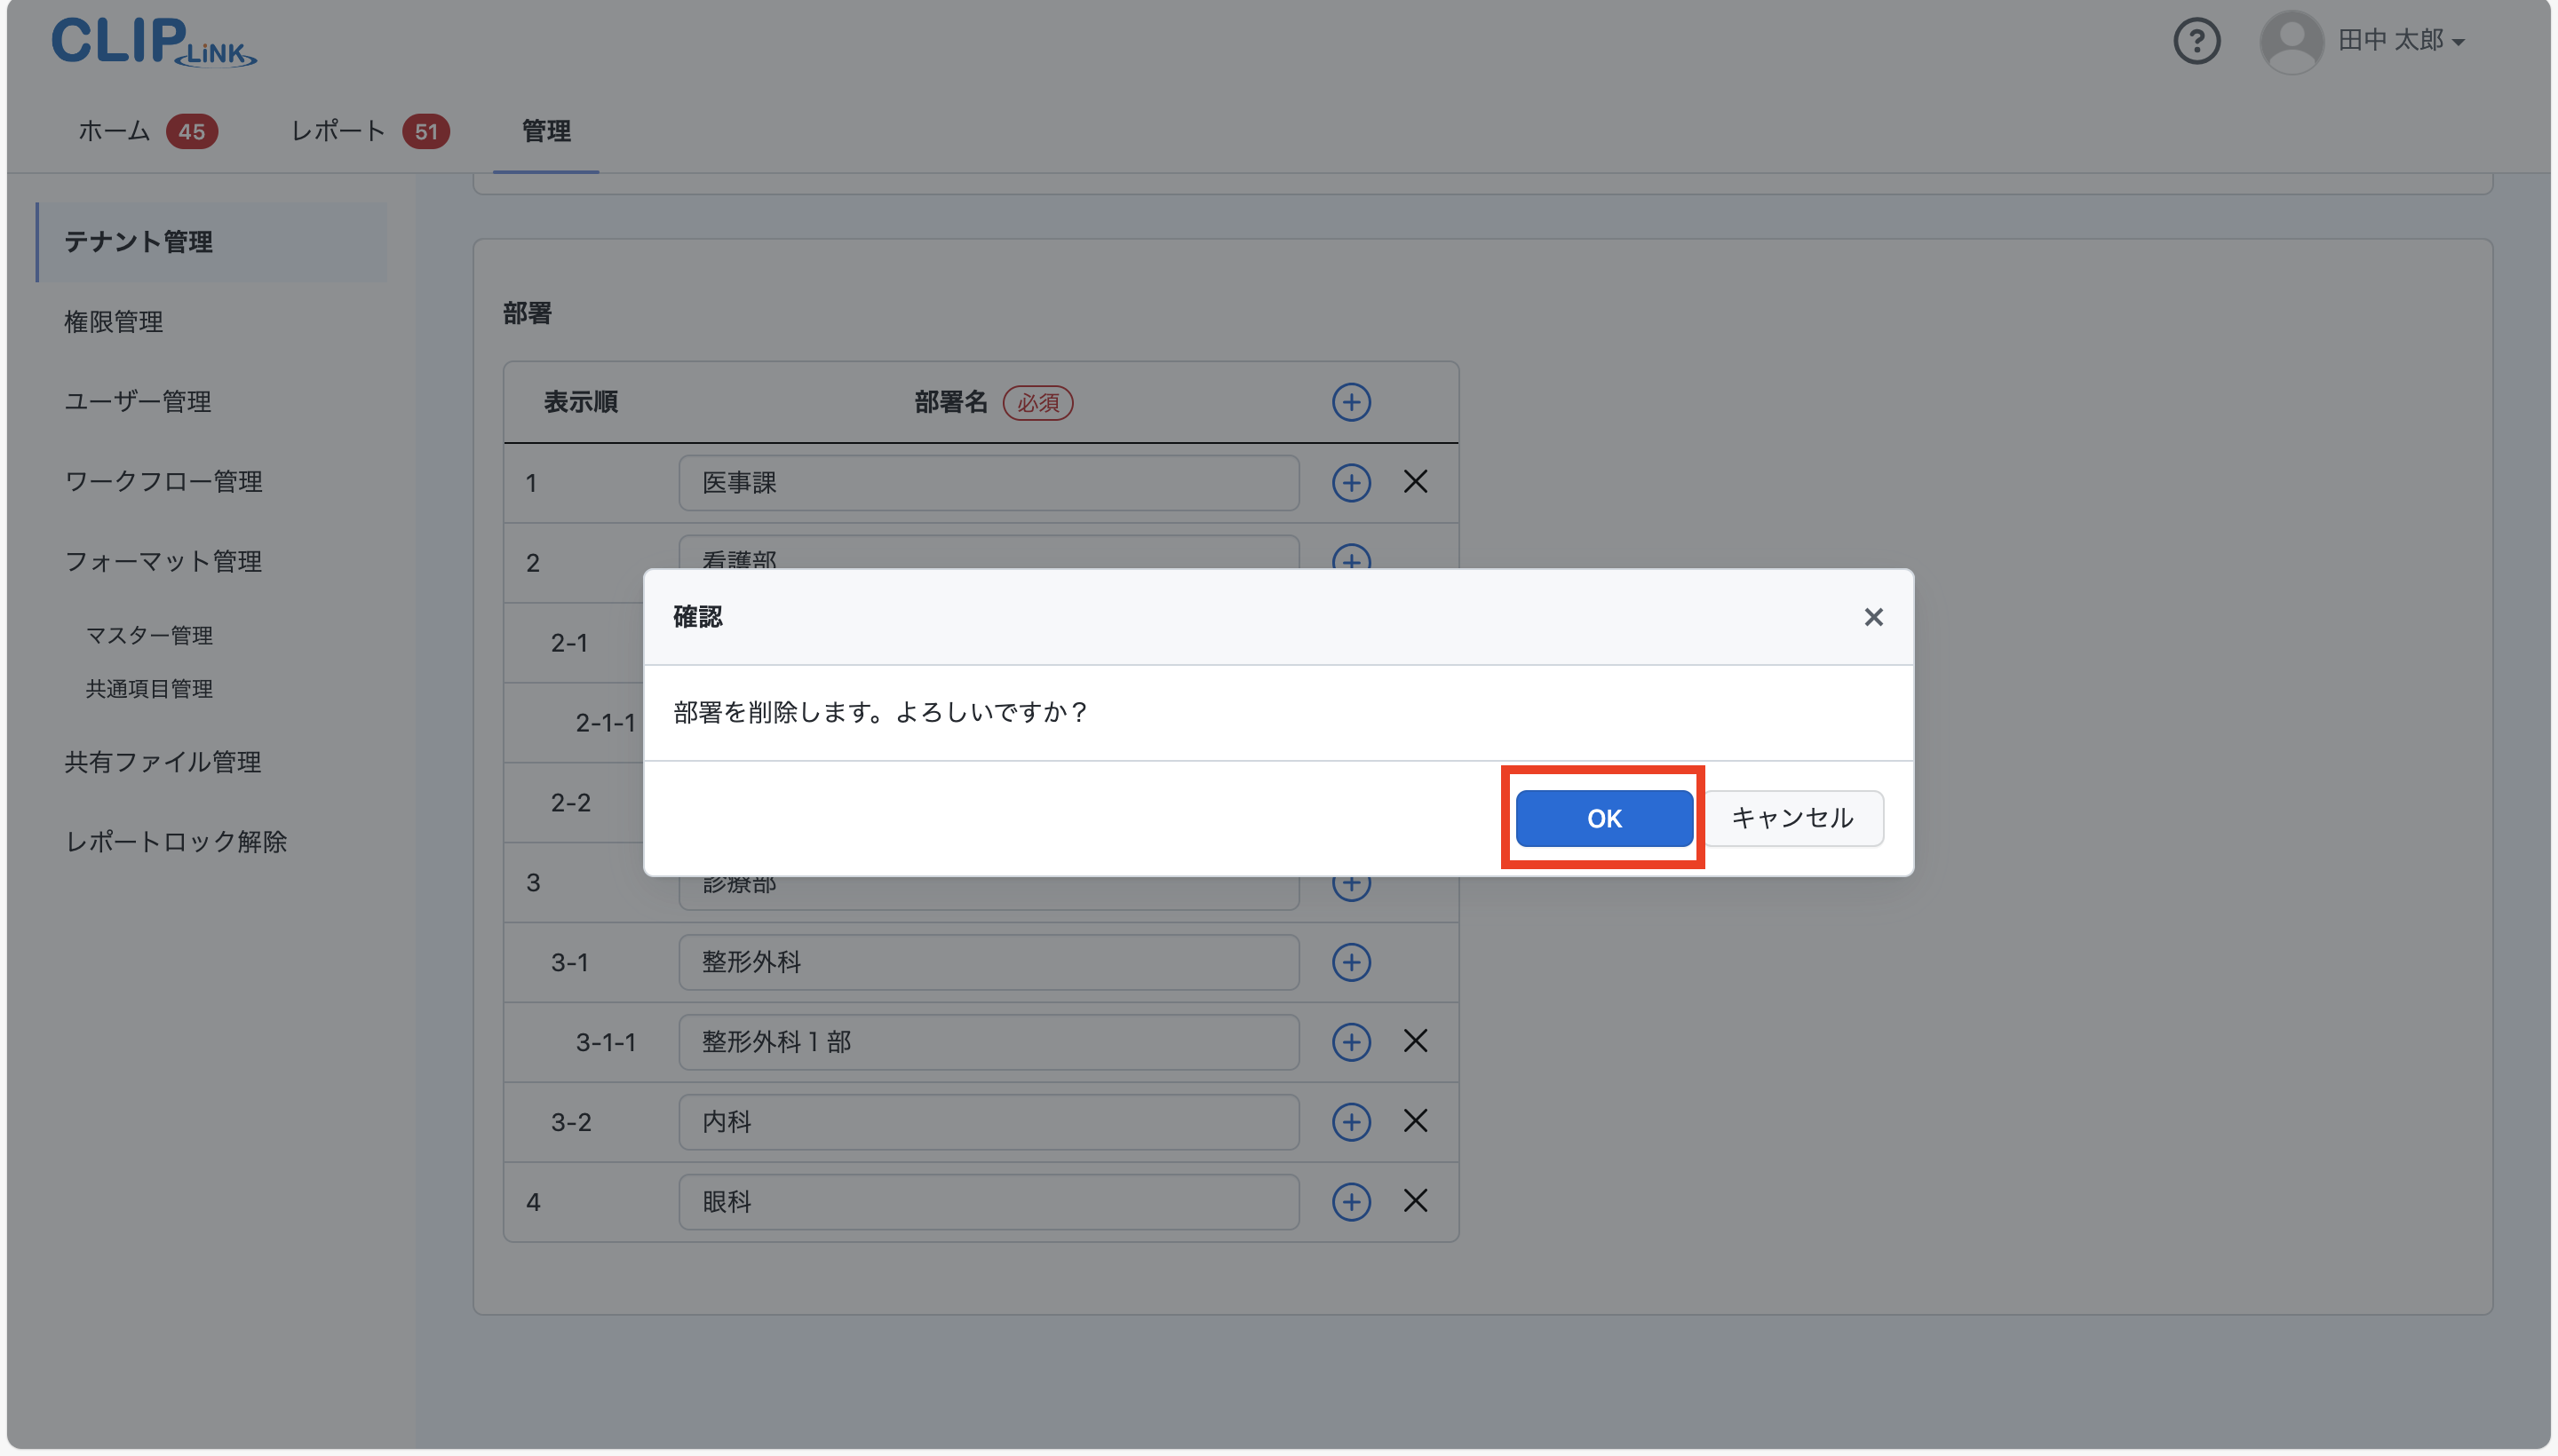Click the キャンセル button
Screen dimensions: 2558x1456
pos(1791,818)
